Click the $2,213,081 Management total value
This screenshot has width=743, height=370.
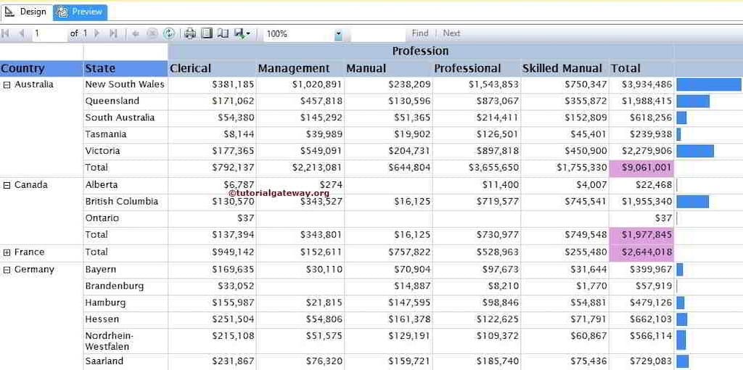pyautogui.click(x=317, y=168)
